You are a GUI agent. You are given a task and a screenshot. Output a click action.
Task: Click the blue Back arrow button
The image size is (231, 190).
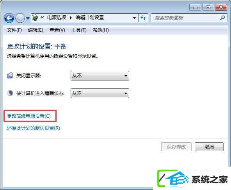click(9, 18)
